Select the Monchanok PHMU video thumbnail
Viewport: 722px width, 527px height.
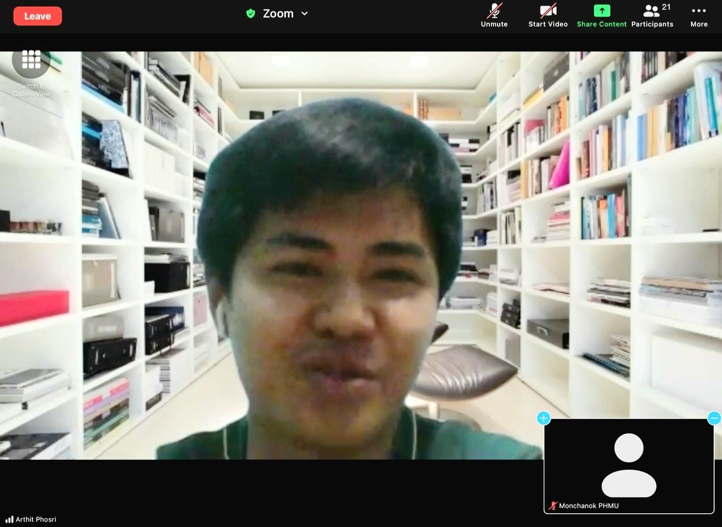click(629, 465)
